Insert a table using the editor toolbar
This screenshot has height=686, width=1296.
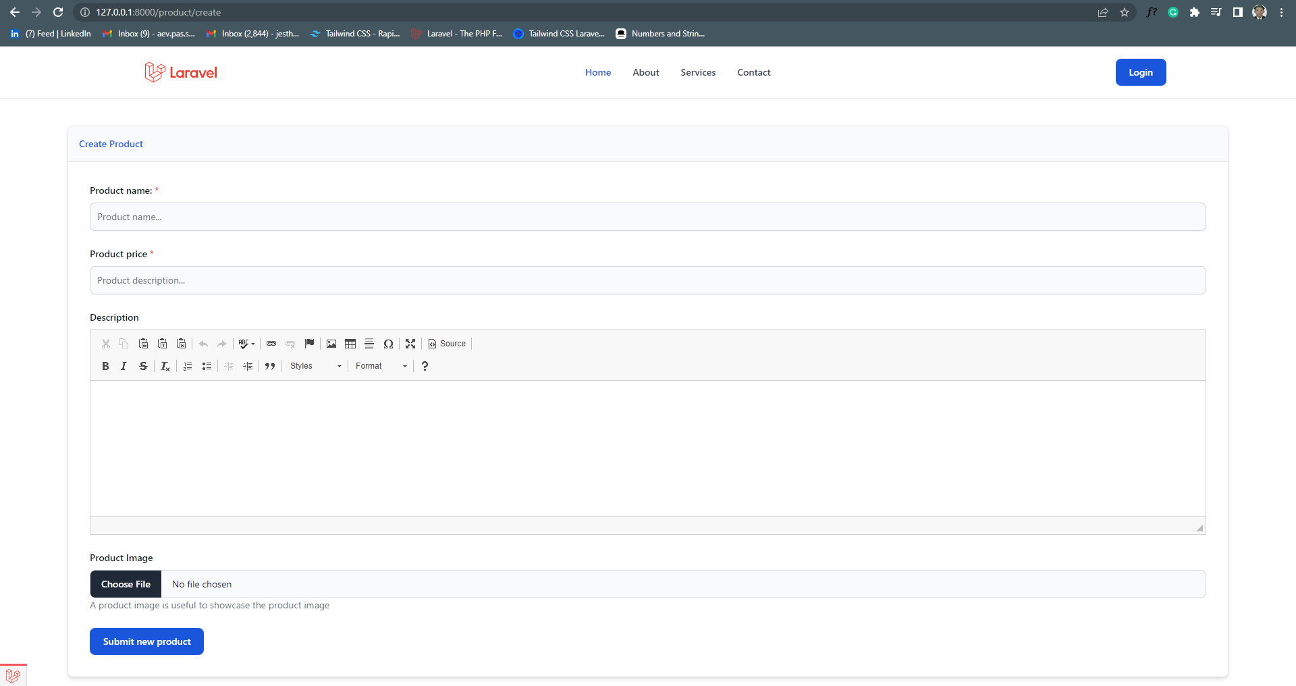350,344
